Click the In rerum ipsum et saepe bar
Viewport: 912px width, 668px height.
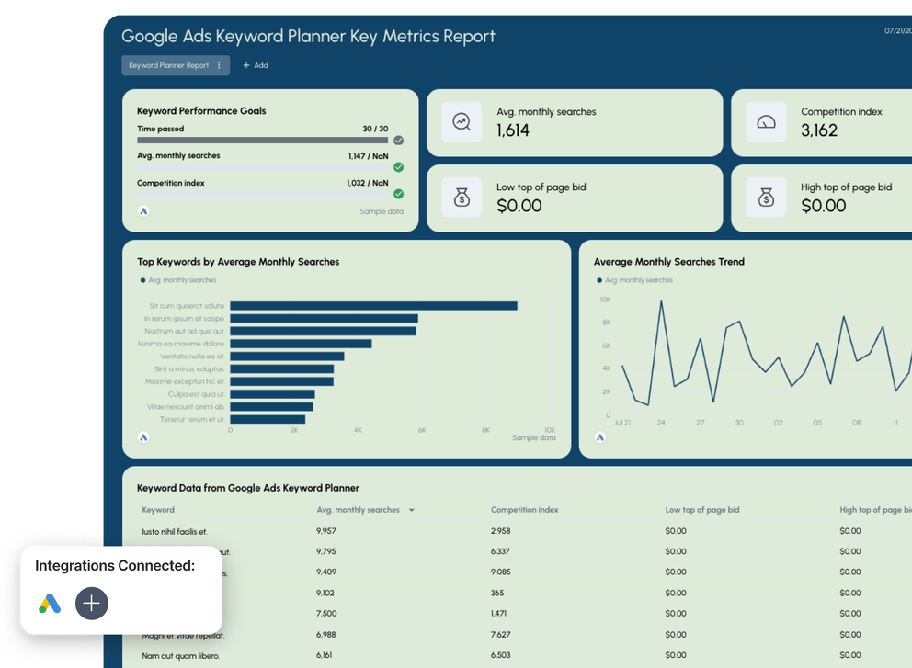click(324, 319)
